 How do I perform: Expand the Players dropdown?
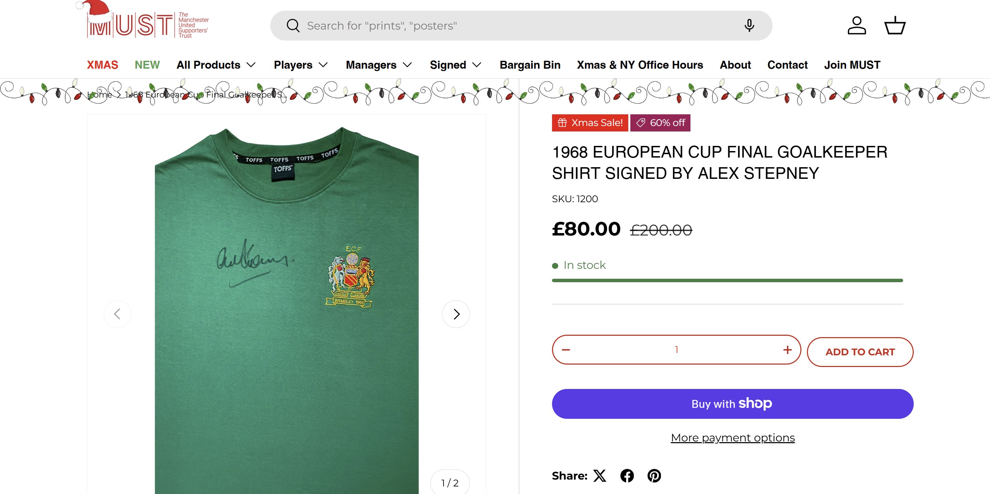301,65
